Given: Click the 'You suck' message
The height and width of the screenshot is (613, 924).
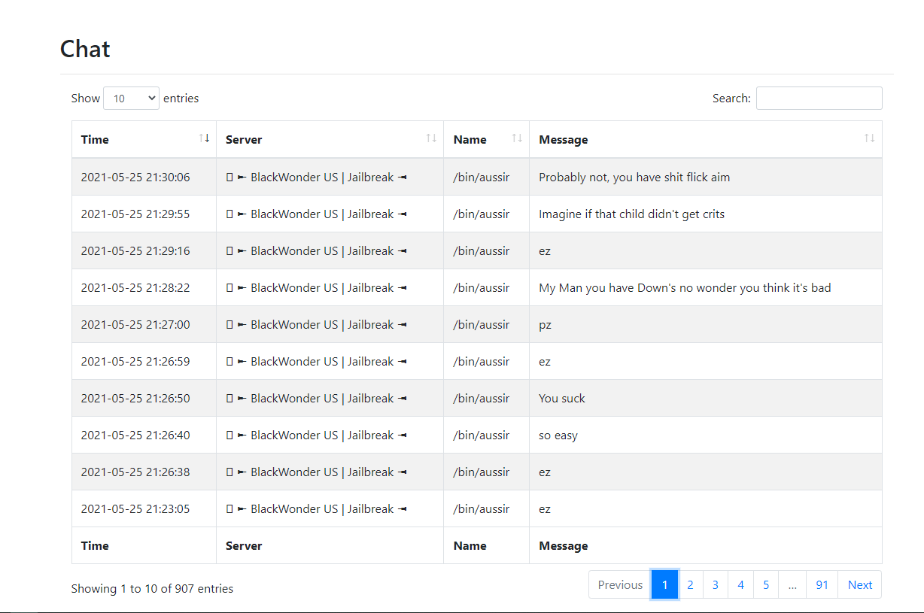Looking at the screenshot, I should [562, 399].
